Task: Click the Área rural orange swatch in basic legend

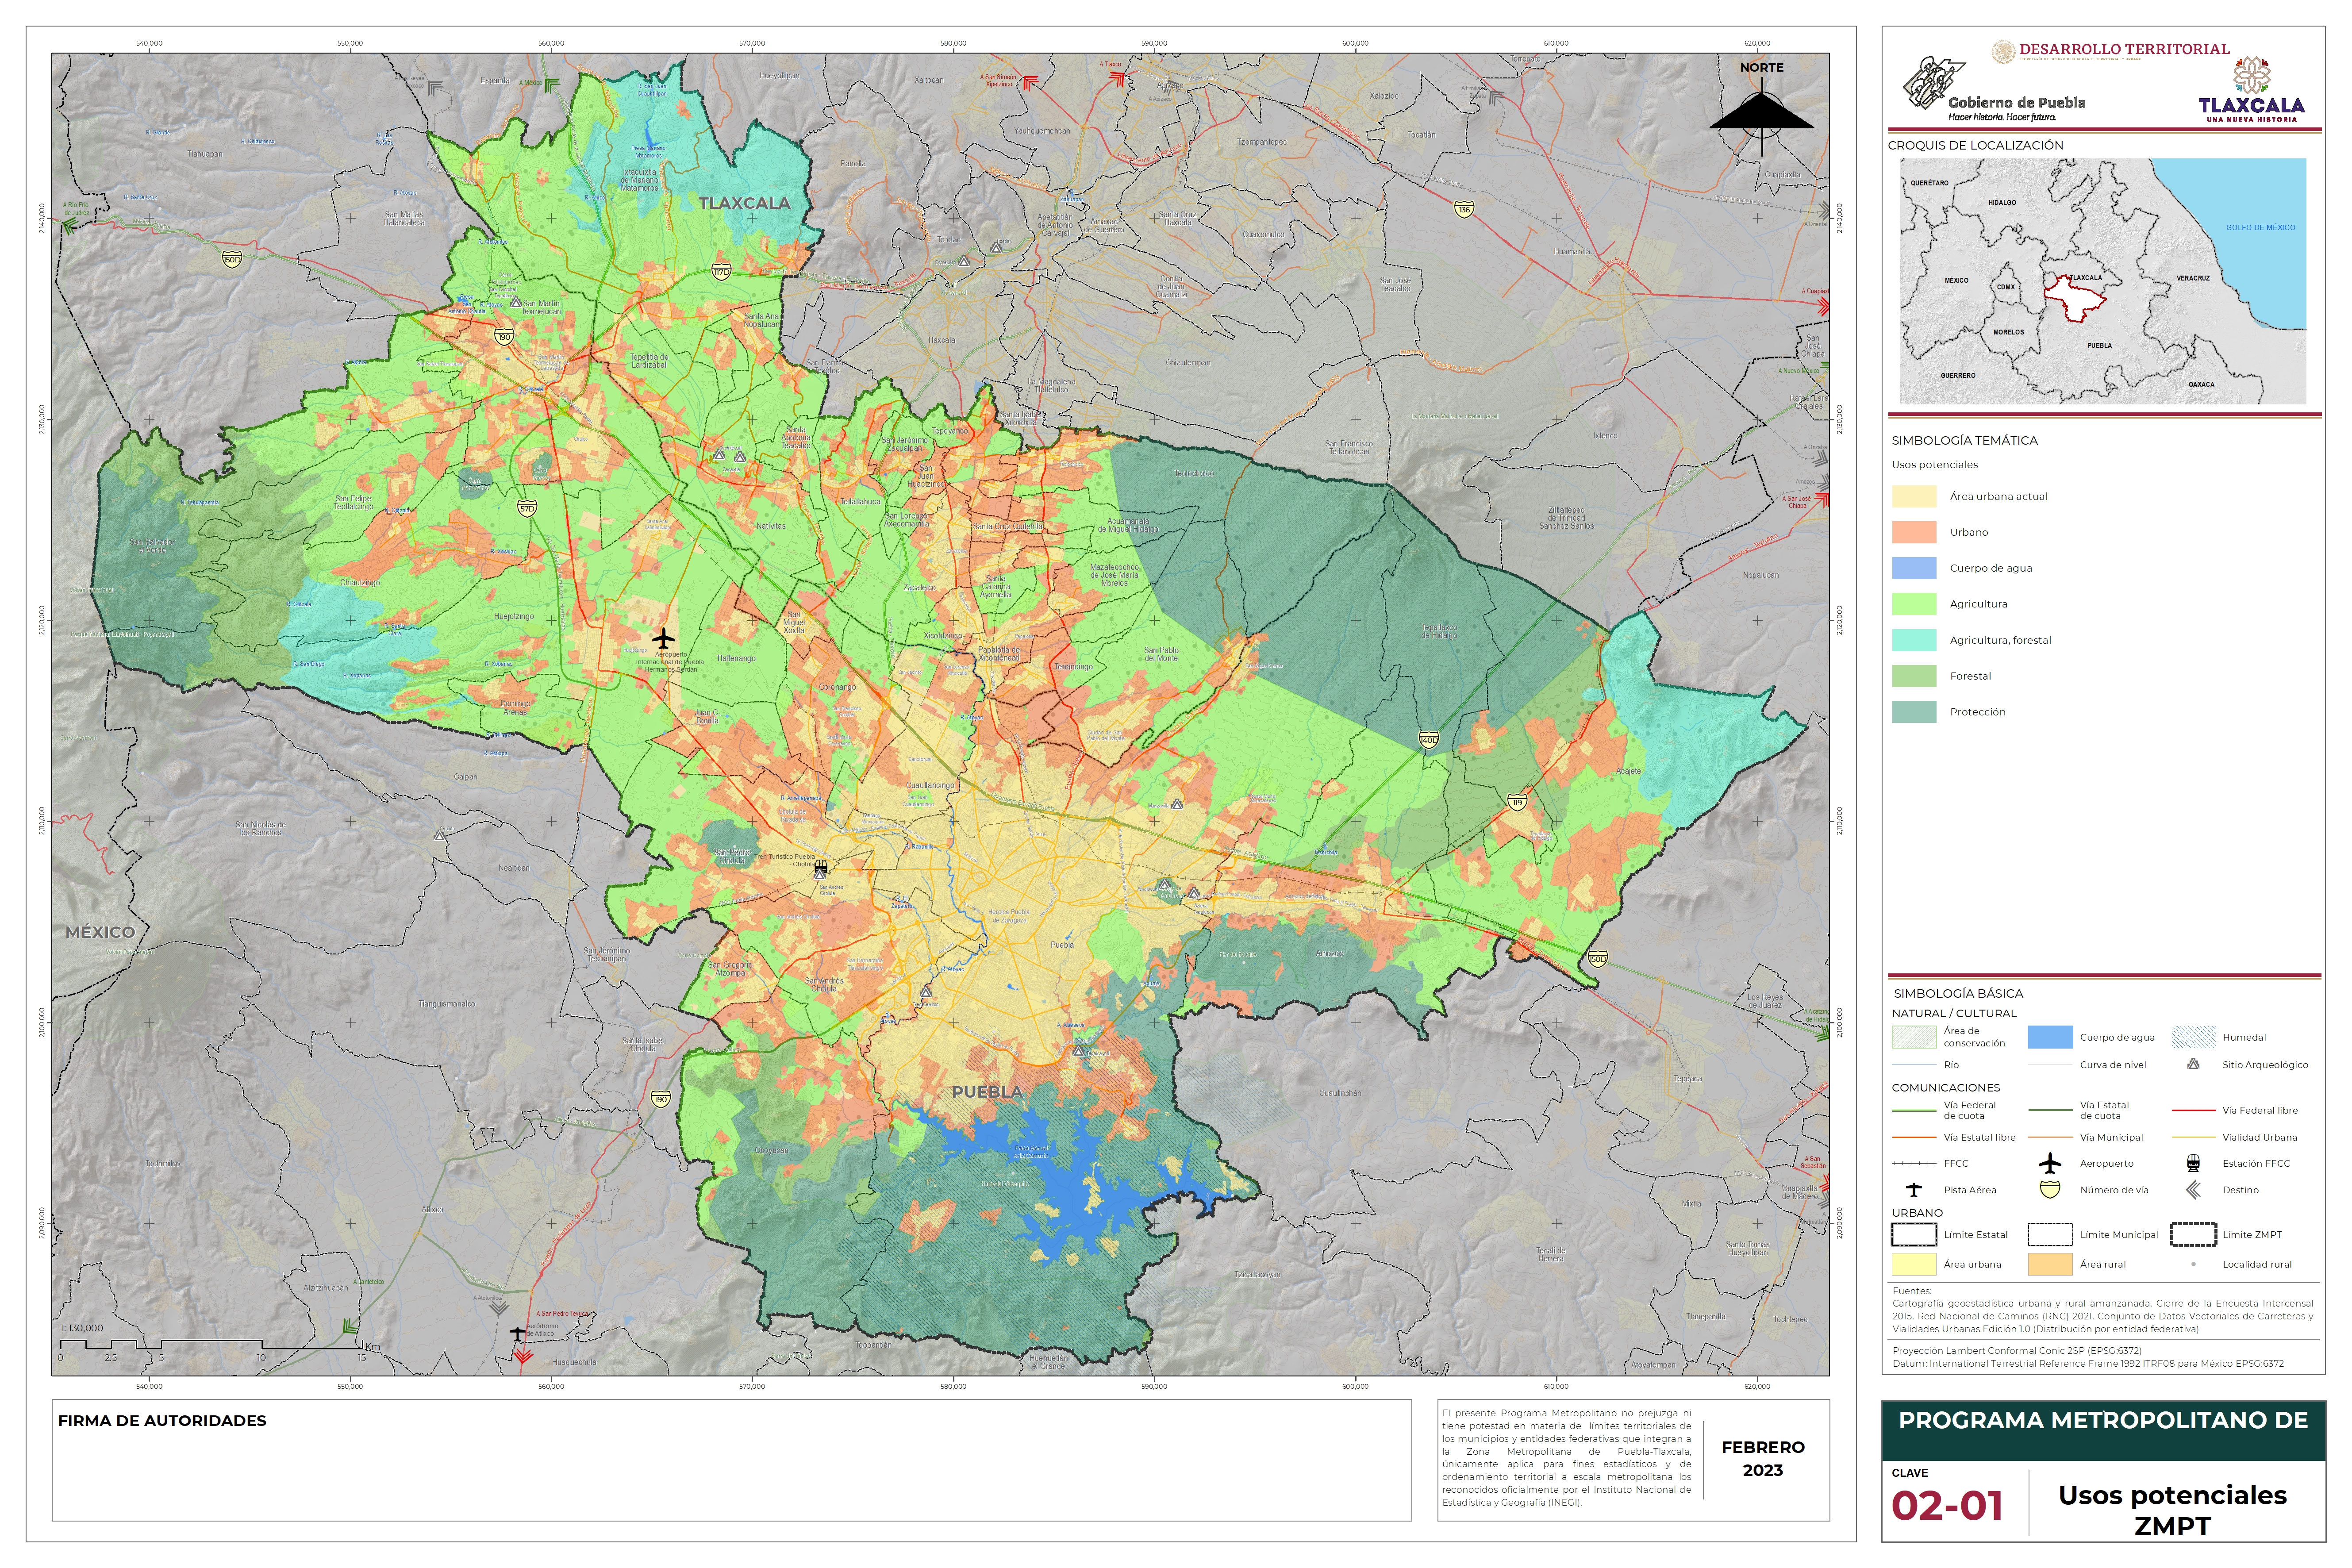Action: coord(2050,1264)
